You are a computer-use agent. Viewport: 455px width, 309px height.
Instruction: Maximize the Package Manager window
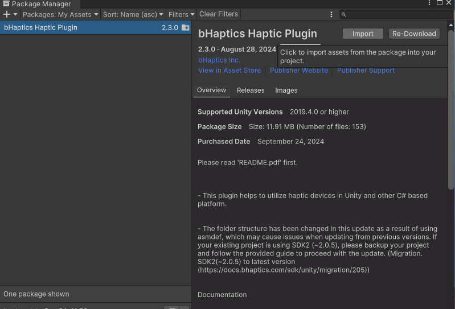439,3
